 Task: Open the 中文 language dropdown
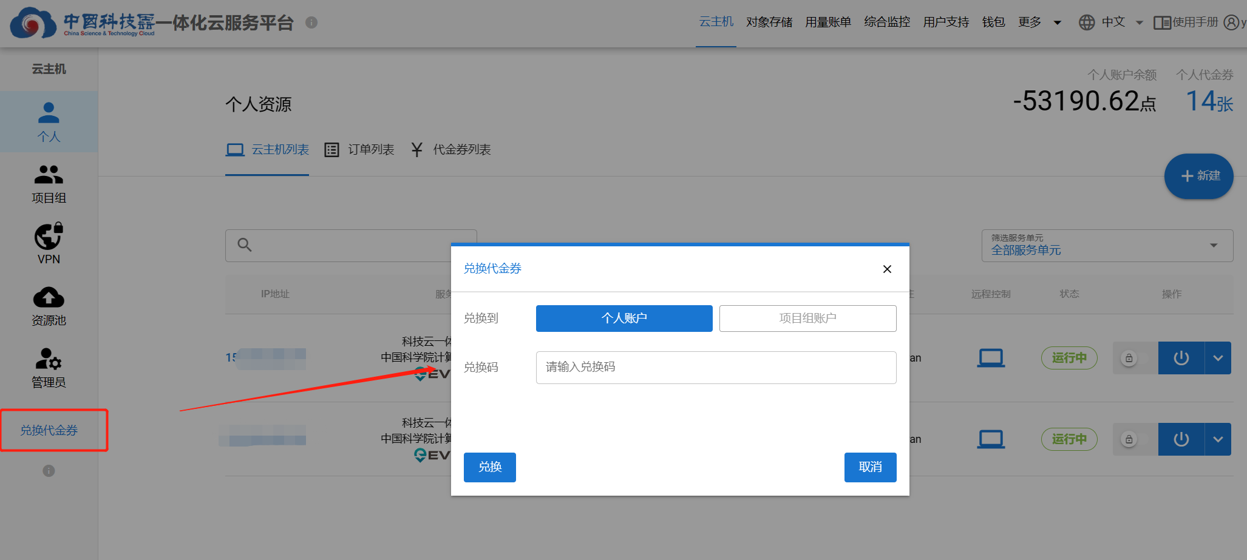point(1122,22)
